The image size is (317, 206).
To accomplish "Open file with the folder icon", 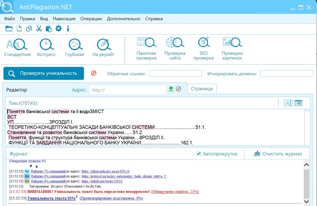I will 9,28.
